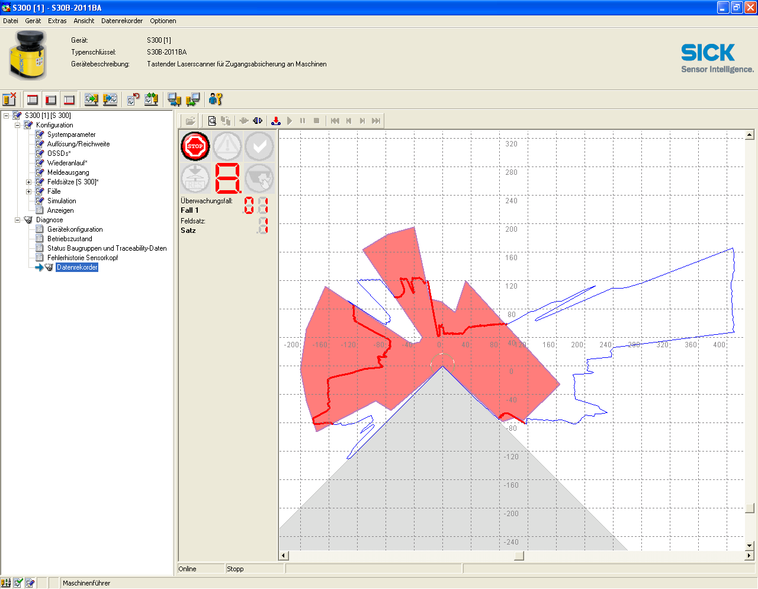Click the user login key icon

[x=216, y=100]
